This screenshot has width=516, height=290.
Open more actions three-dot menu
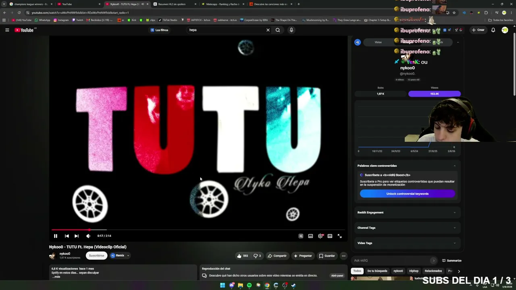coord(343,256)
